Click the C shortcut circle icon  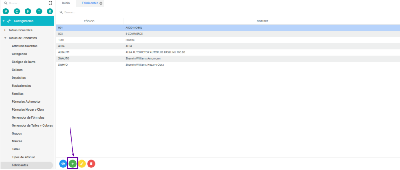pyautogui.click(x=17, y=11)
